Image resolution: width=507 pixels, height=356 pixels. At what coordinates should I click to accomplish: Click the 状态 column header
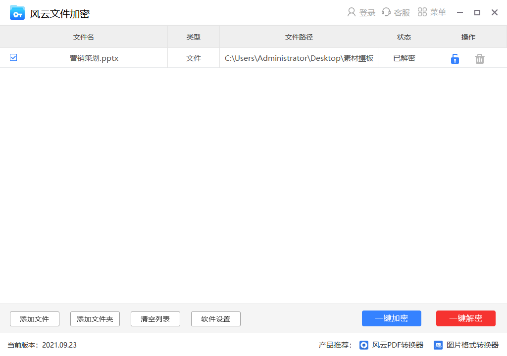(404, 37)
